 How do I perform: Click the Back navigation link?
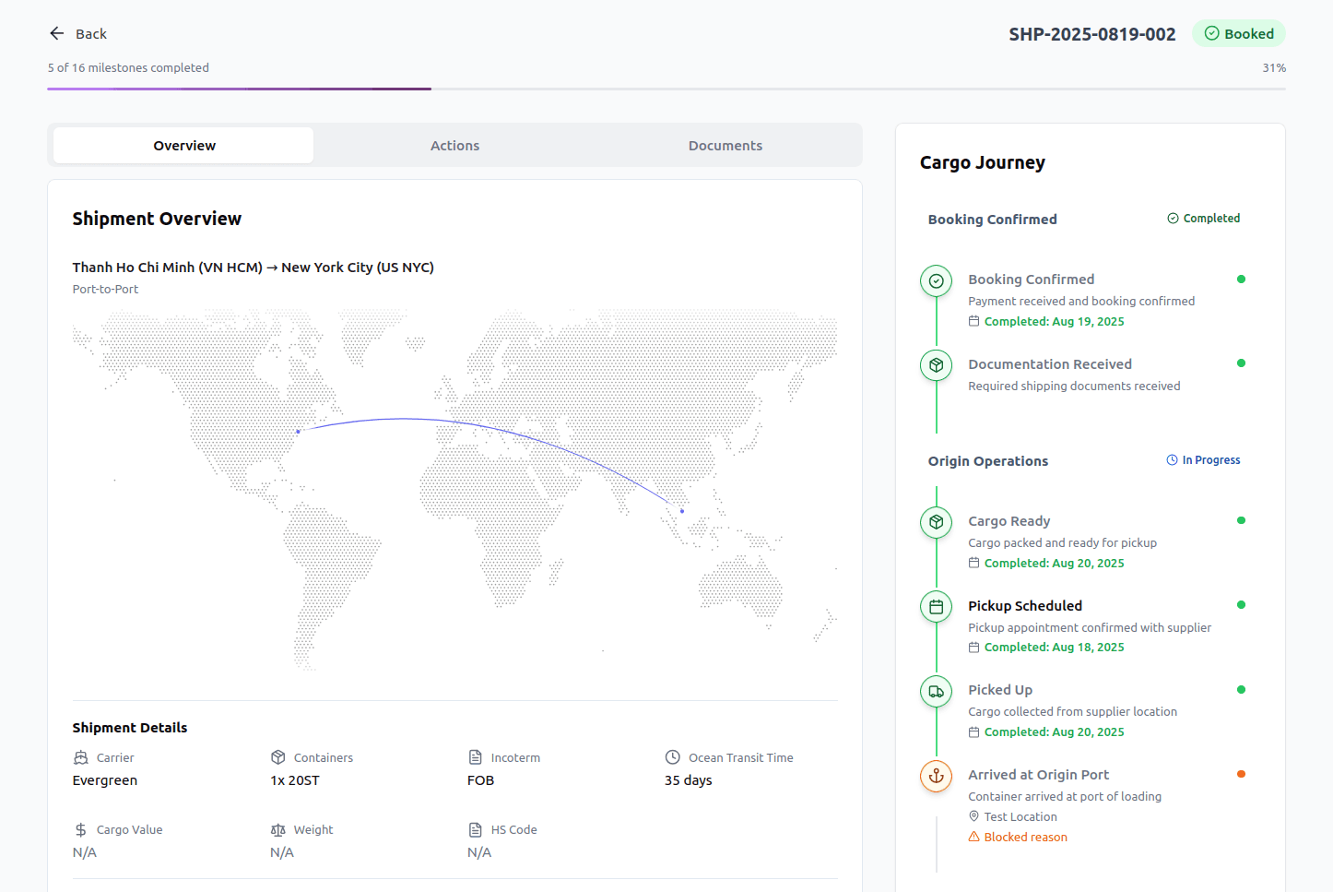[77, 33]
